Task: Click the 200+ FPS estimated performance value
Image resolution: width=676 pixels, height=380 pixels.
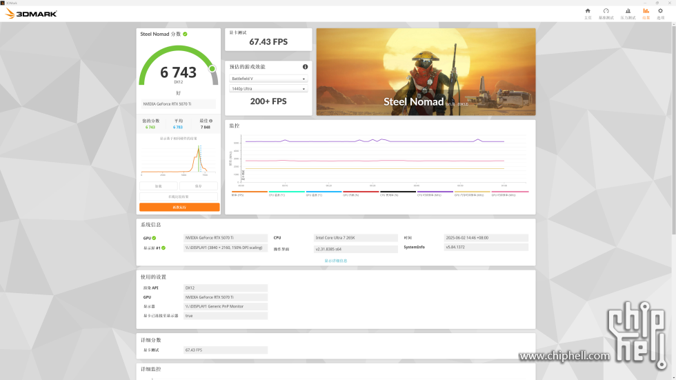Action: (x=268, y=101)
